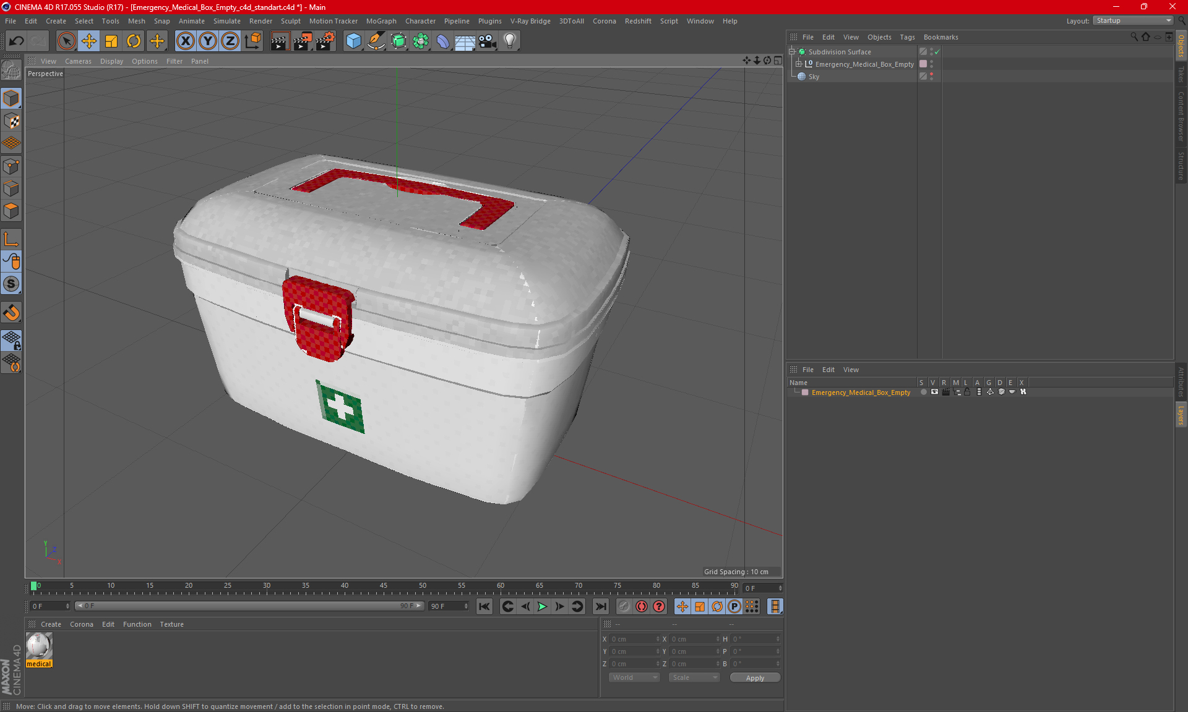Toggle X-axis lock
The width and height of the screenshot is (1188, 712).
pos(185,41)
